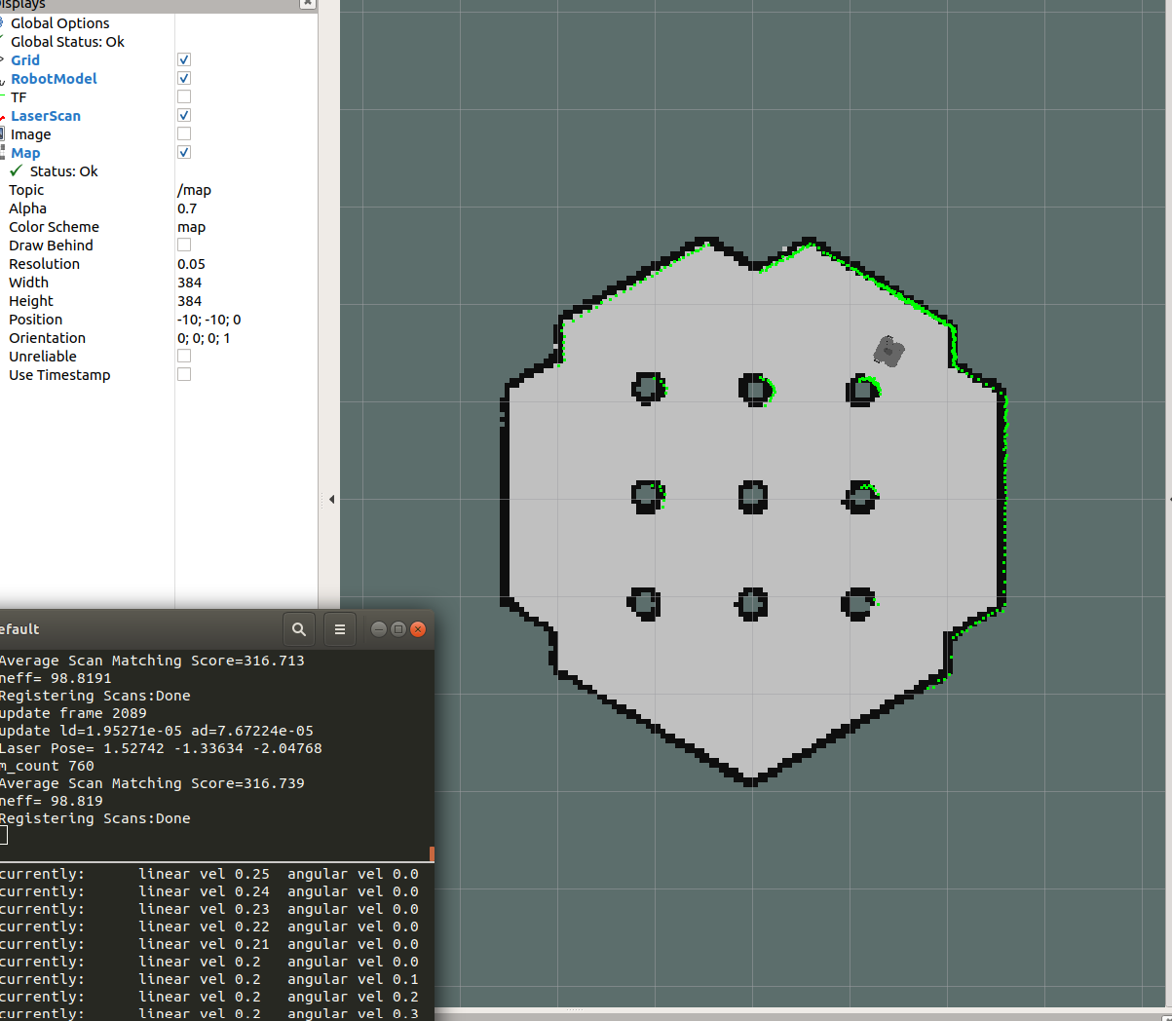Open the terminal hamburger menu

click(340, 629)
